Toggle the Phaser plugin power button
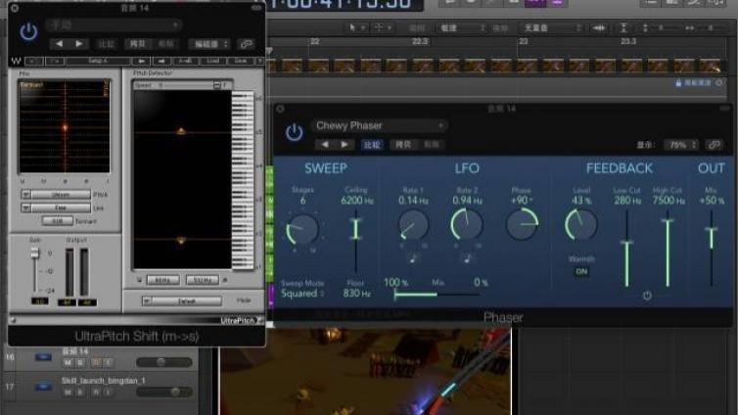The height and width of the screenshot is (415, 738). coord(295,132)
